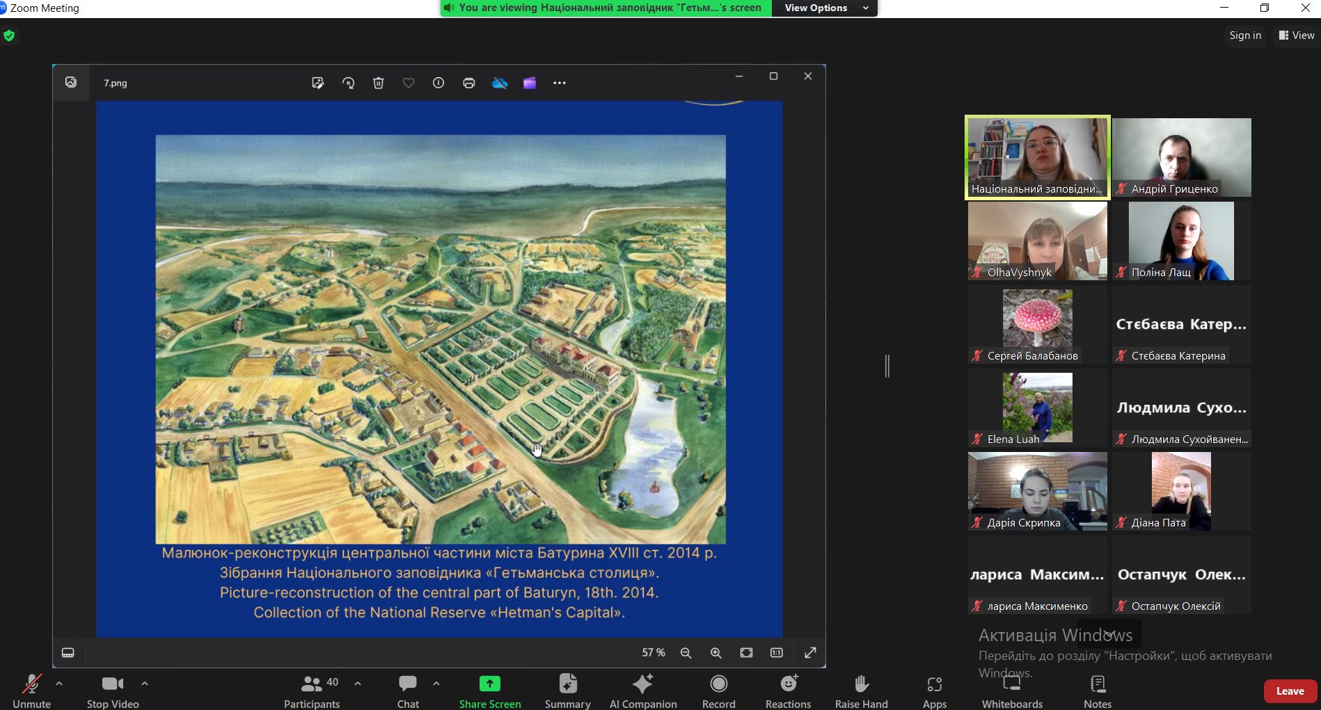Expand video options arrow next to Stop Video
This screenshot has height=710, width=1321.
point(145,684)
